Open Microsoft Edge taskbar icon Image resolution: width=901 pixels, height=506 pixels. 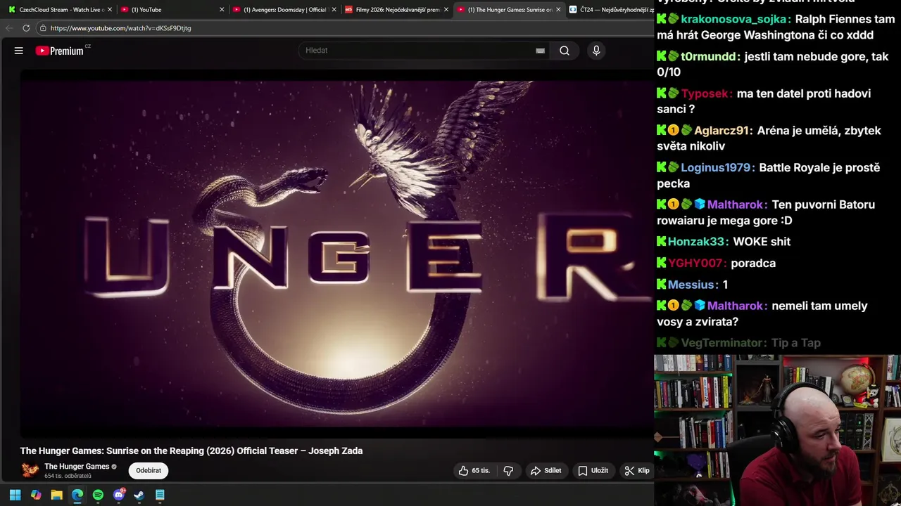pos(77,495)
